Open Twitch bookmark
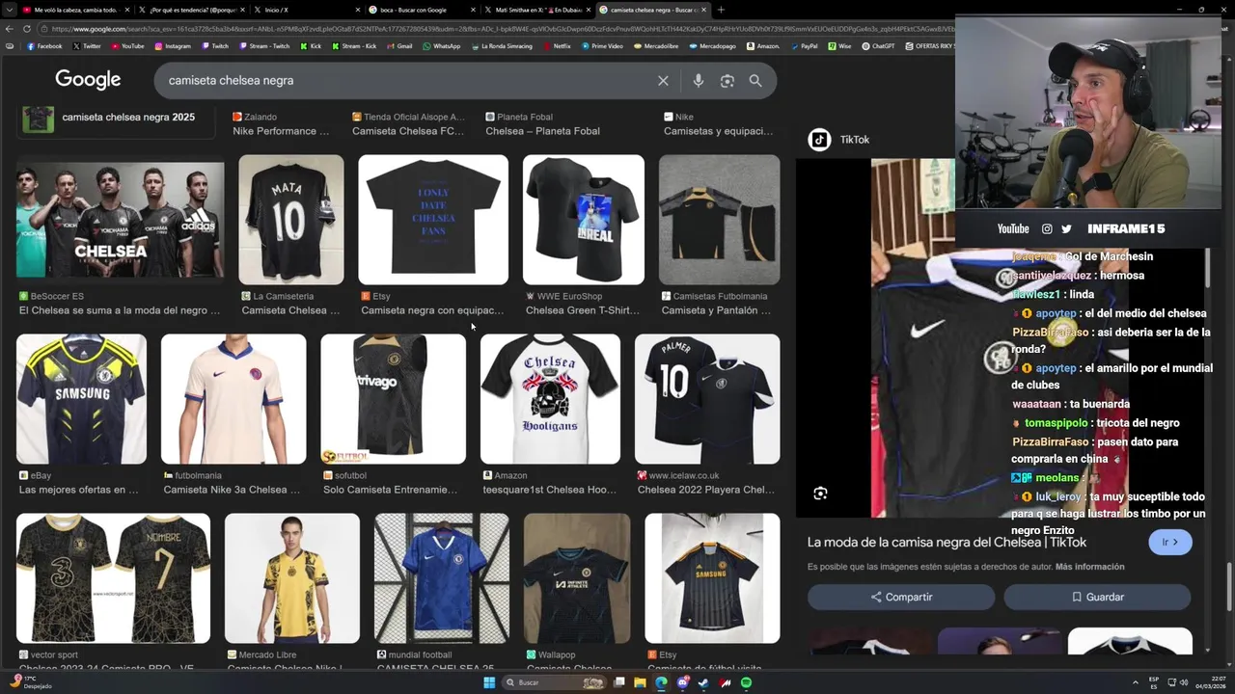This screenshot has width=1235, height=694. (x=215, y=46)
